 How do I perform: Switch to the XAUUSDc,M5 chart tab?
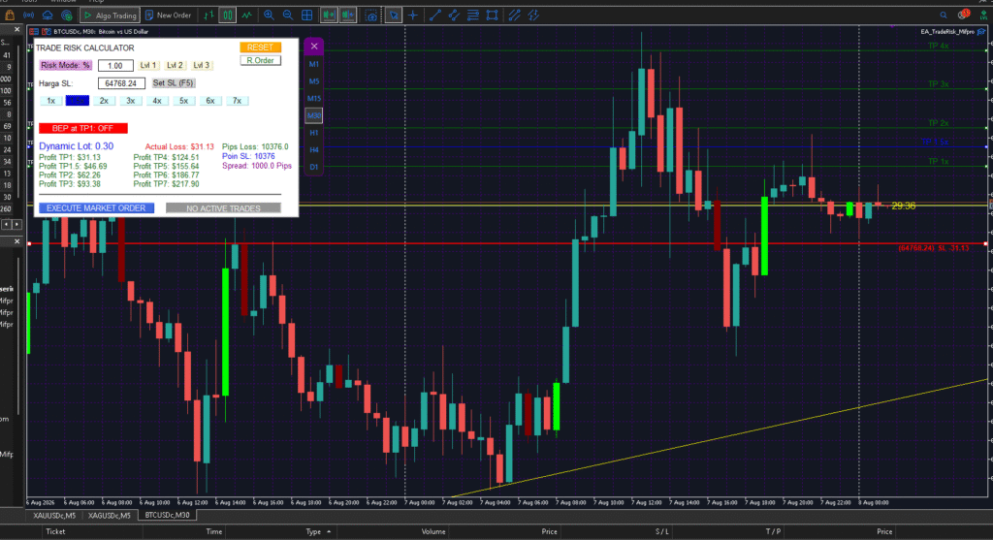54,516
